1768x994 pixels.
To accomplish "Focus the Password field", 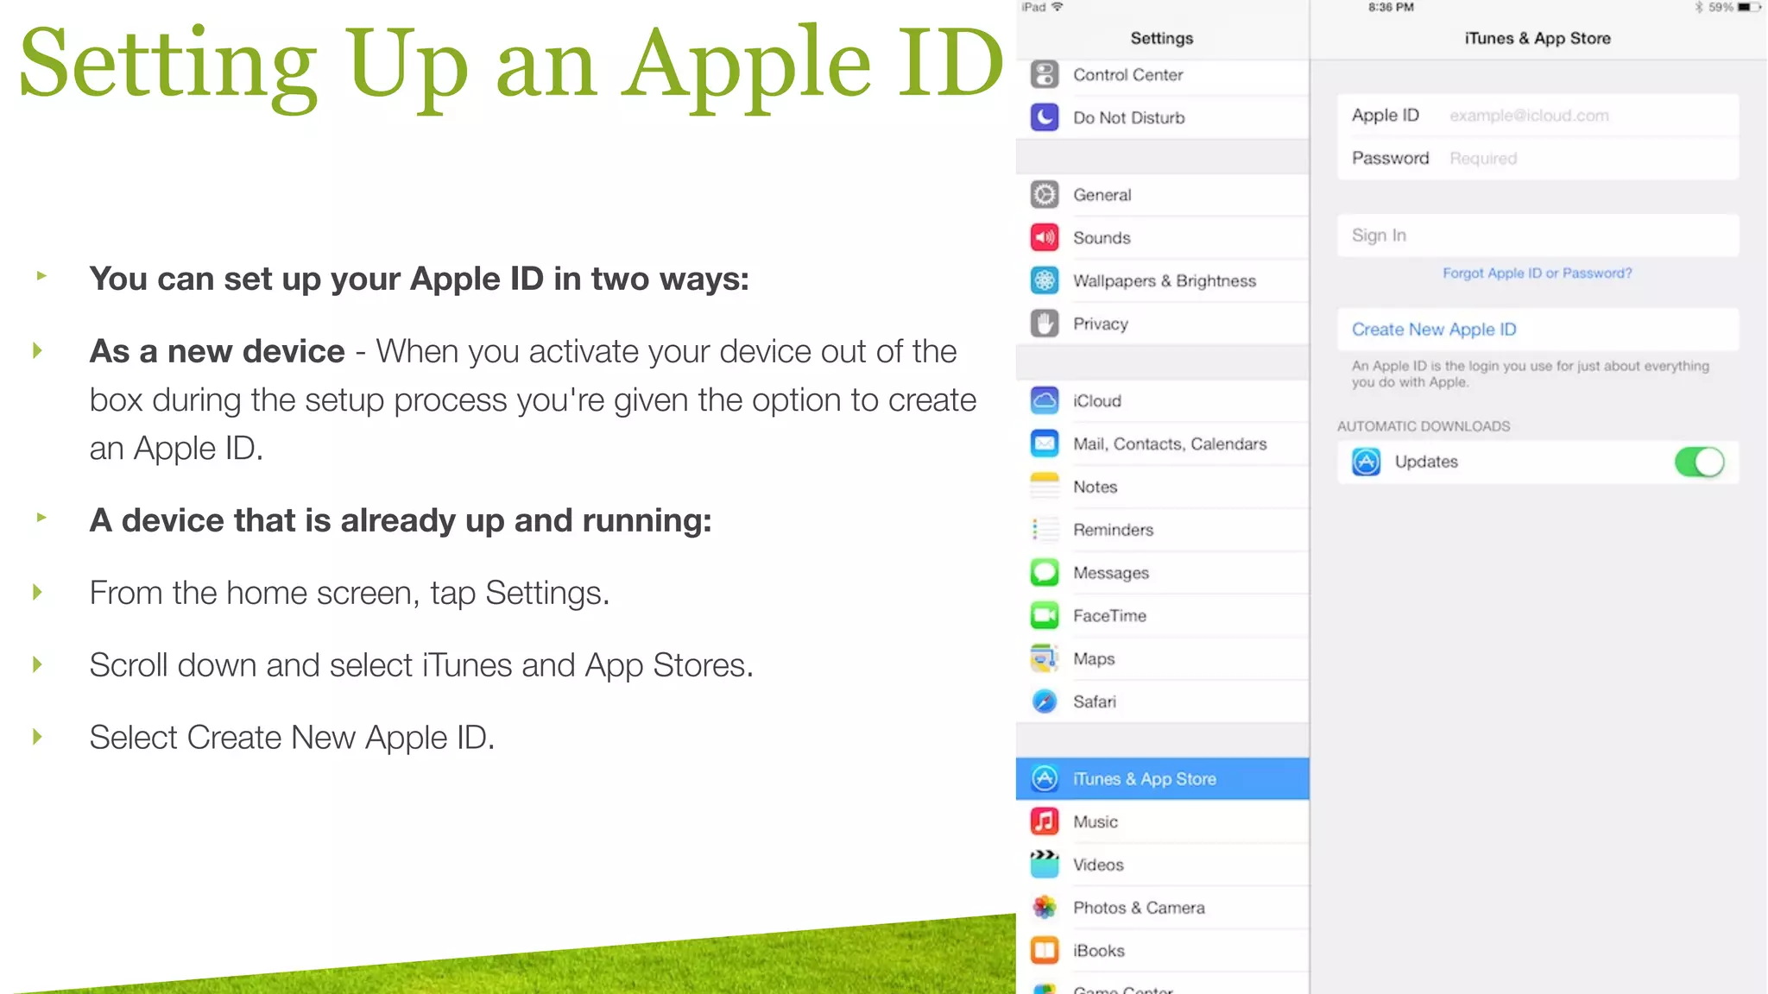I will 1538,159.
